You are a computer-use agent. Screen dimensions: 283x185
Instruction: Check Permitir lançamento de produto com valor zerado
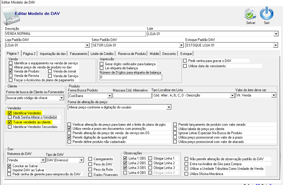coord(175,125)
